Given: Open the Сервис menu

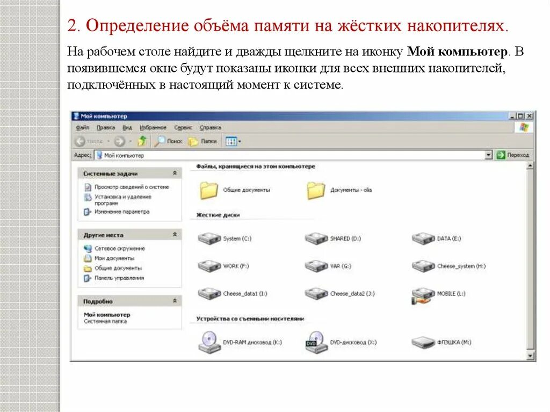Looking at the screenshot, I should [183, 127].
